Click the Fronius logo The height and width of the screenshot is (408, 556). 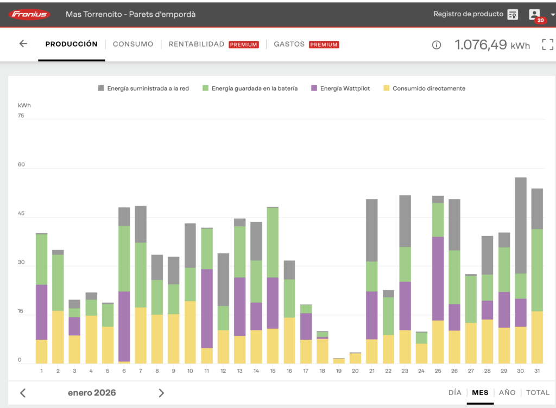click(x=29, y=14)
